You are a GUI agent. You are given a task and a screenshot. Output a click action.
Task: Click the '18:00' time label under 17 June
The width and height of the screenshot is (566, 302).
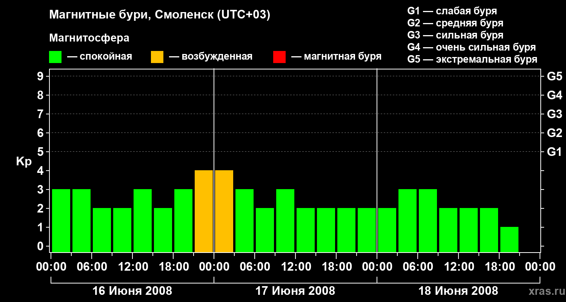pyautogui.click(x=336, y=267)
